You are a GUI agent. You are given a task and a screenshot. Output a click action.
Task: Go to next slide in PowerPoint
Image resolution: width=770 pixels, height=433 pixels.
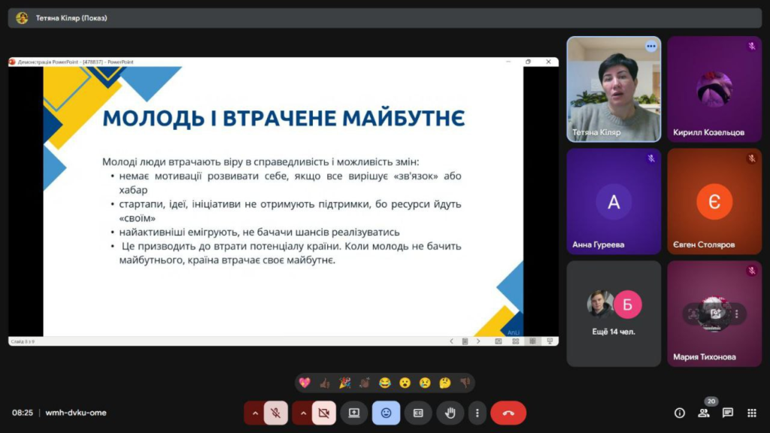[x=478, y=341]
